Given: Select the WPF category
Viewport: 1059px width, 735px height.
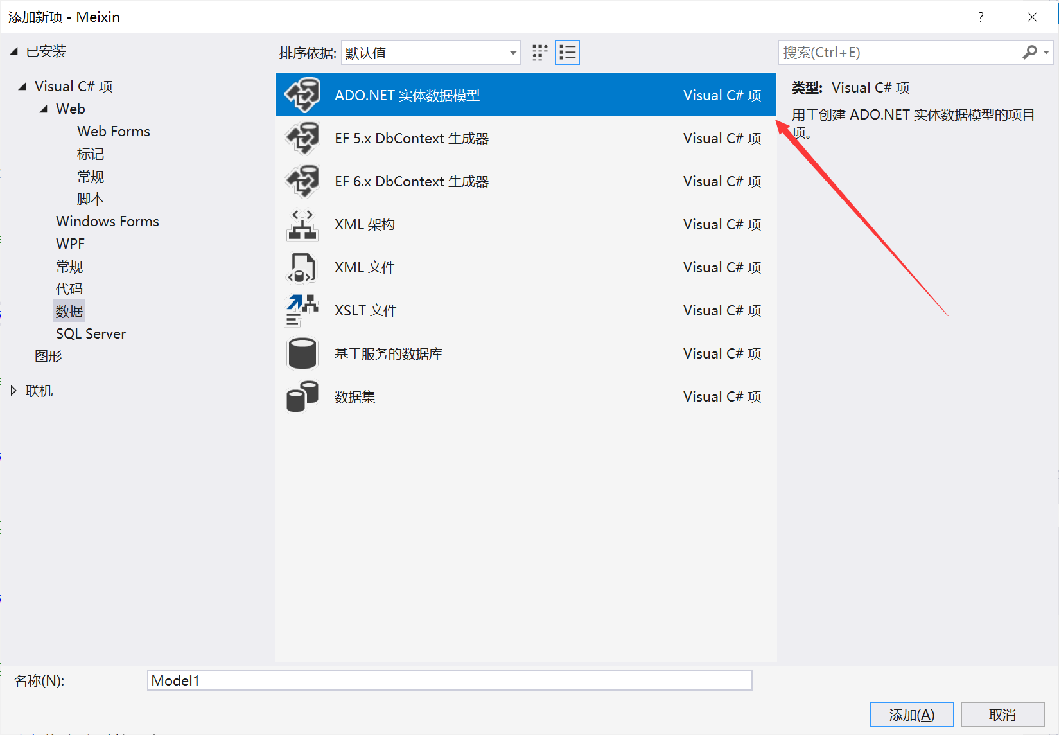Looking at the screenshot, I should tap(70, 244).
